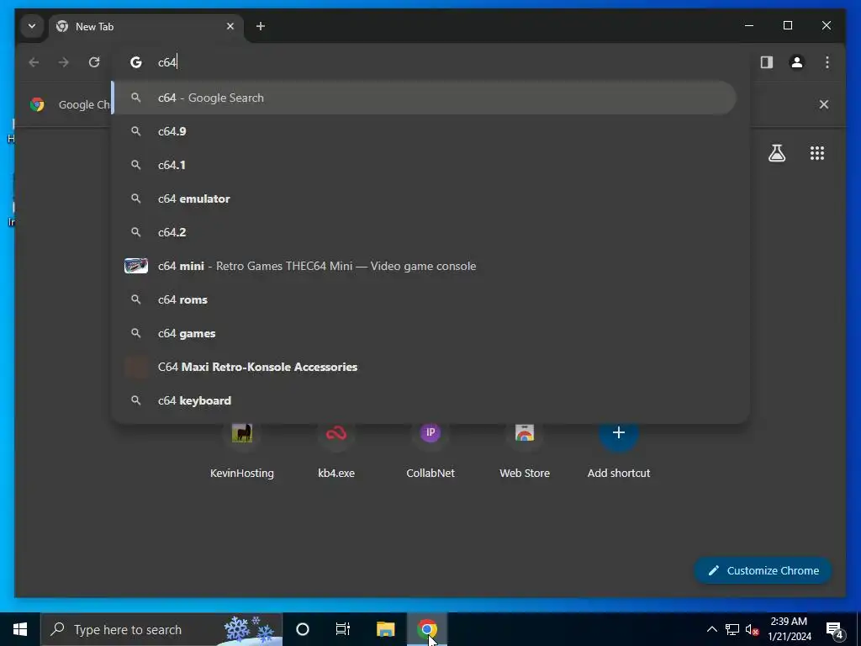The height and width of the screenshot is (646, 861).
Task: Pick the 'c64 roms' suggestion
Action: point(424,299)
